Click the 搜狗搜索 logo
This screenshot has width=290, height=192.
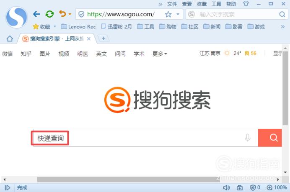(158, 100)
